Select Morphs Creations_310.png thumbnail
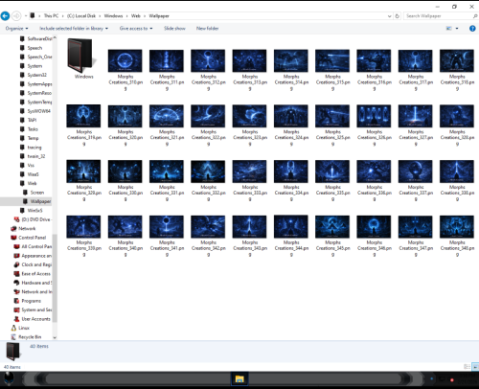Viewport: 479px width, 389px height. pos(125,60)
